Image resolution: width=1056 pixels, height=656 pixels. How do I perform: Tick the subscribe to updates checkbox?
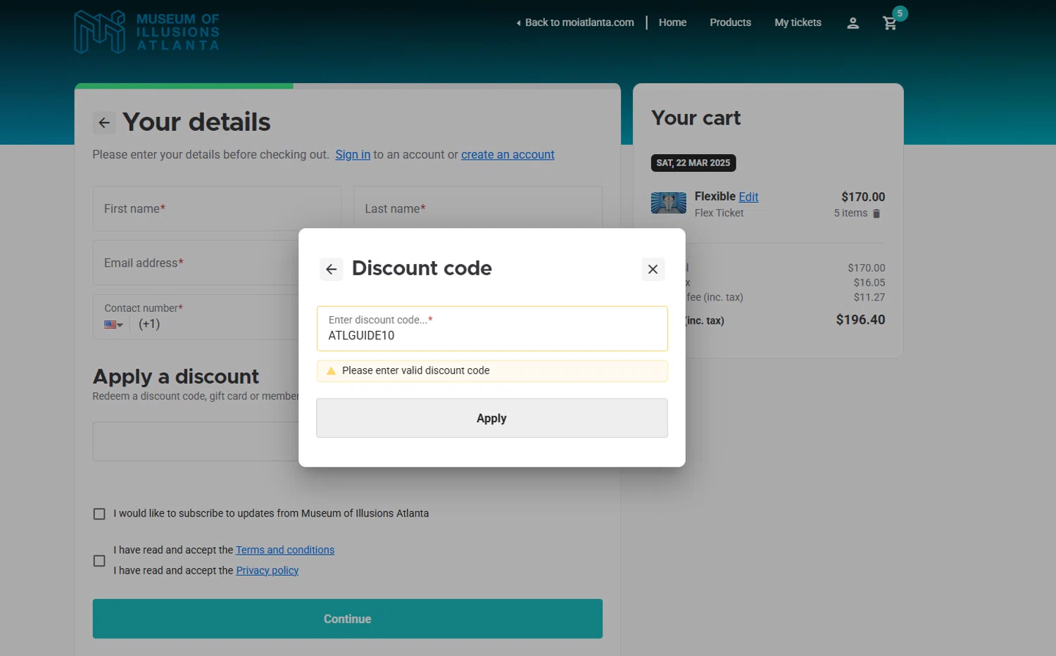pyautogui.click(x=99, y=514)
